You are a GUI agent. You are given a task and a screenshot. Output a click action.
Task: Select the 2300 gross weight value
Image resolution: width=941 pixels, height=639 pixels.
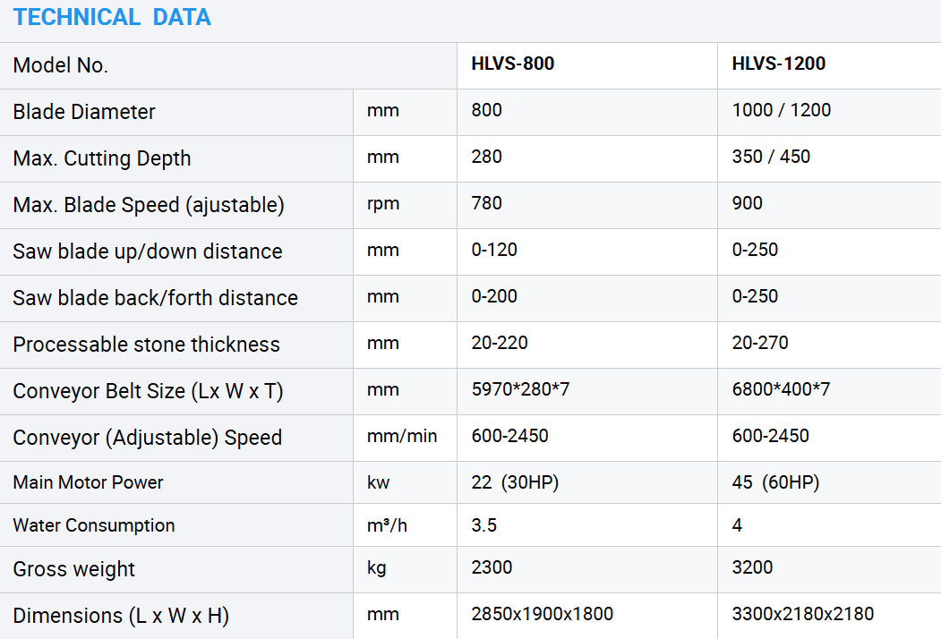[492, 567]
